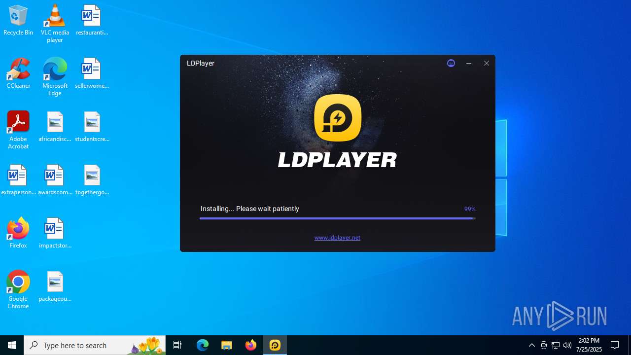Click the LDPlayer taskbar button
This screenshot has height=355, width=631.
[275, 345]
